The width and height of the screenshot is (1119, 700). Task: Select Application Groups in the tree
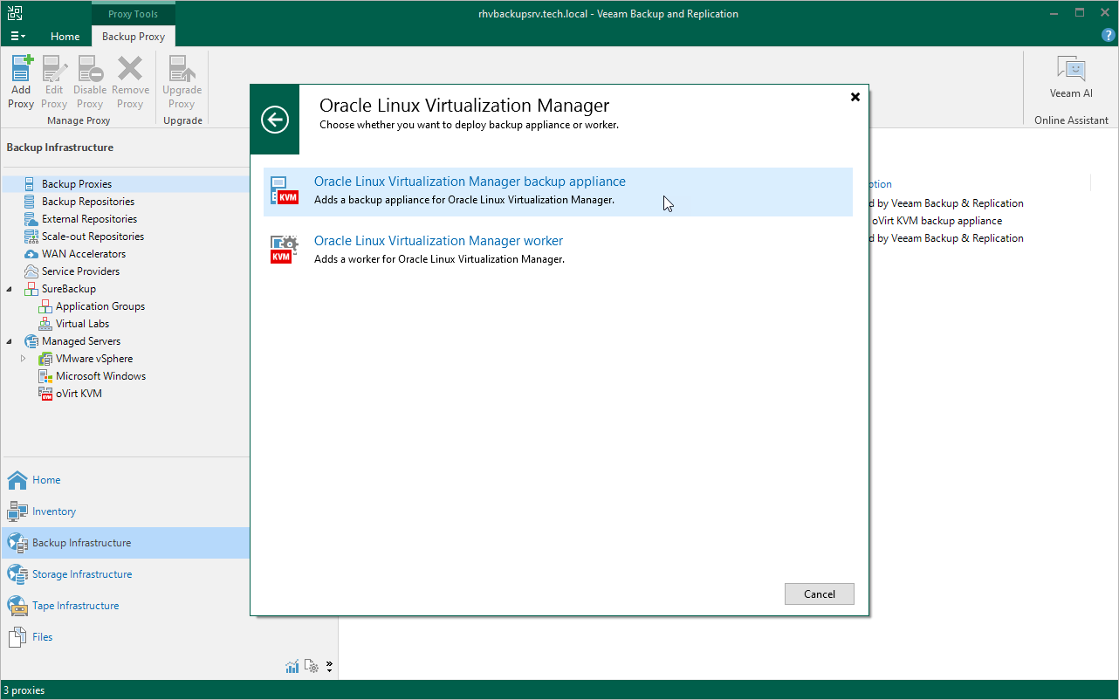coord(100,306)
